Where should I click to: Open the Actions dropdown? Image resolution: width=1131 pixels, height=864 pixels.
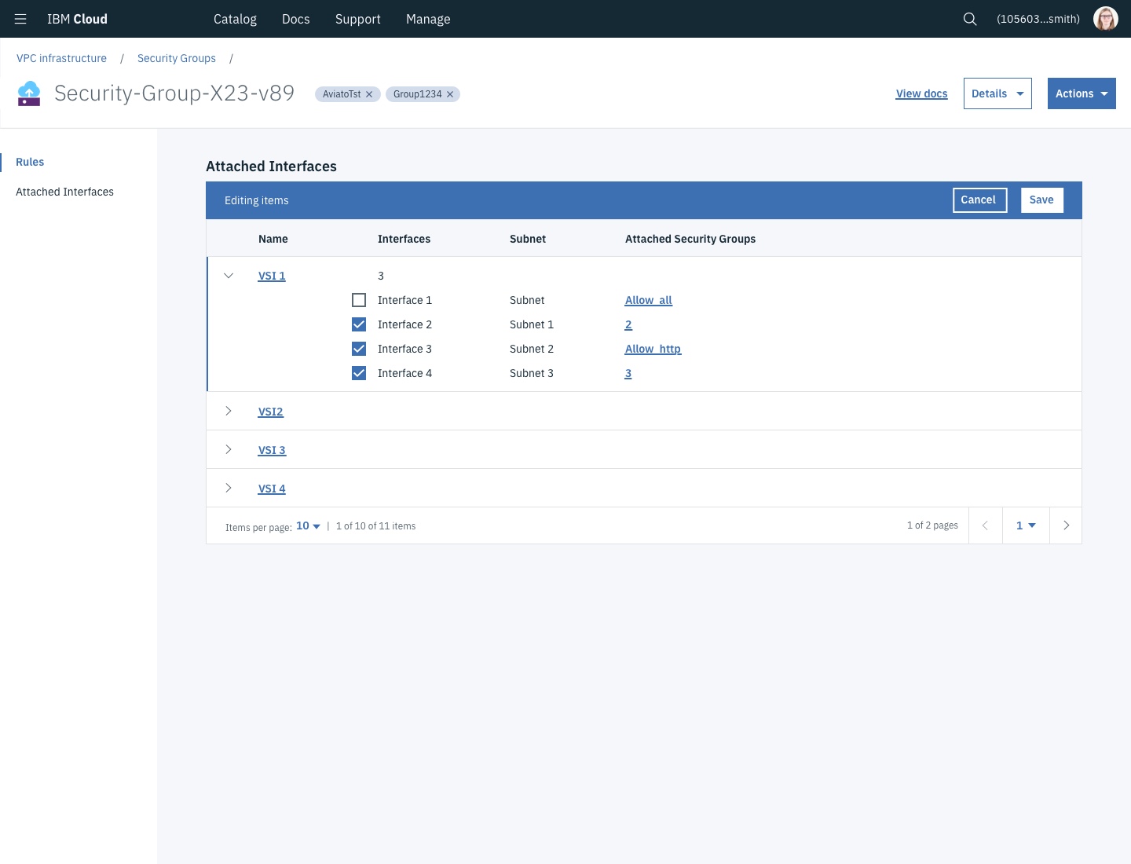coord(1082,93)
